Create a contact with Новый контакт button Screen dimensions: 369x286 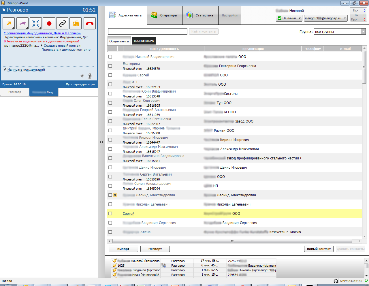pyautogui.click(x=319, y=249)
